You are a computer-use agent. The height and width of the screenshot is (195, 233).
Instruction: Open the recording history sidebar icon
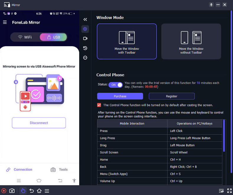tap(85, 48)
